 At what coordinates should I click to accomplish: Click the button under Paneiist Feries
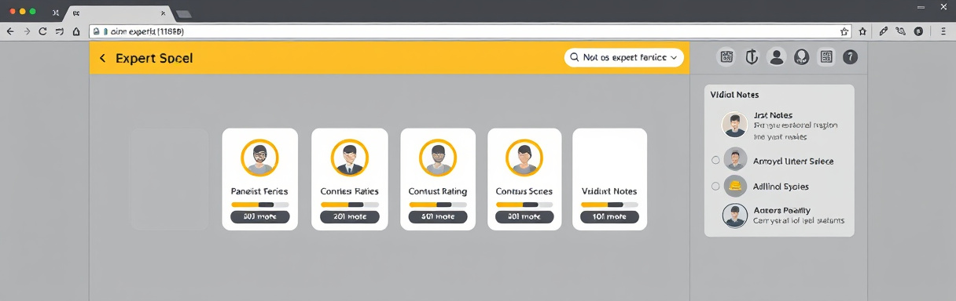pos(259,216)
